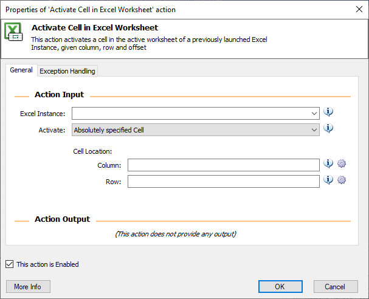Click the info icon next to Excel Instance
The image size is (369, 299).
(x=328, y=112)
